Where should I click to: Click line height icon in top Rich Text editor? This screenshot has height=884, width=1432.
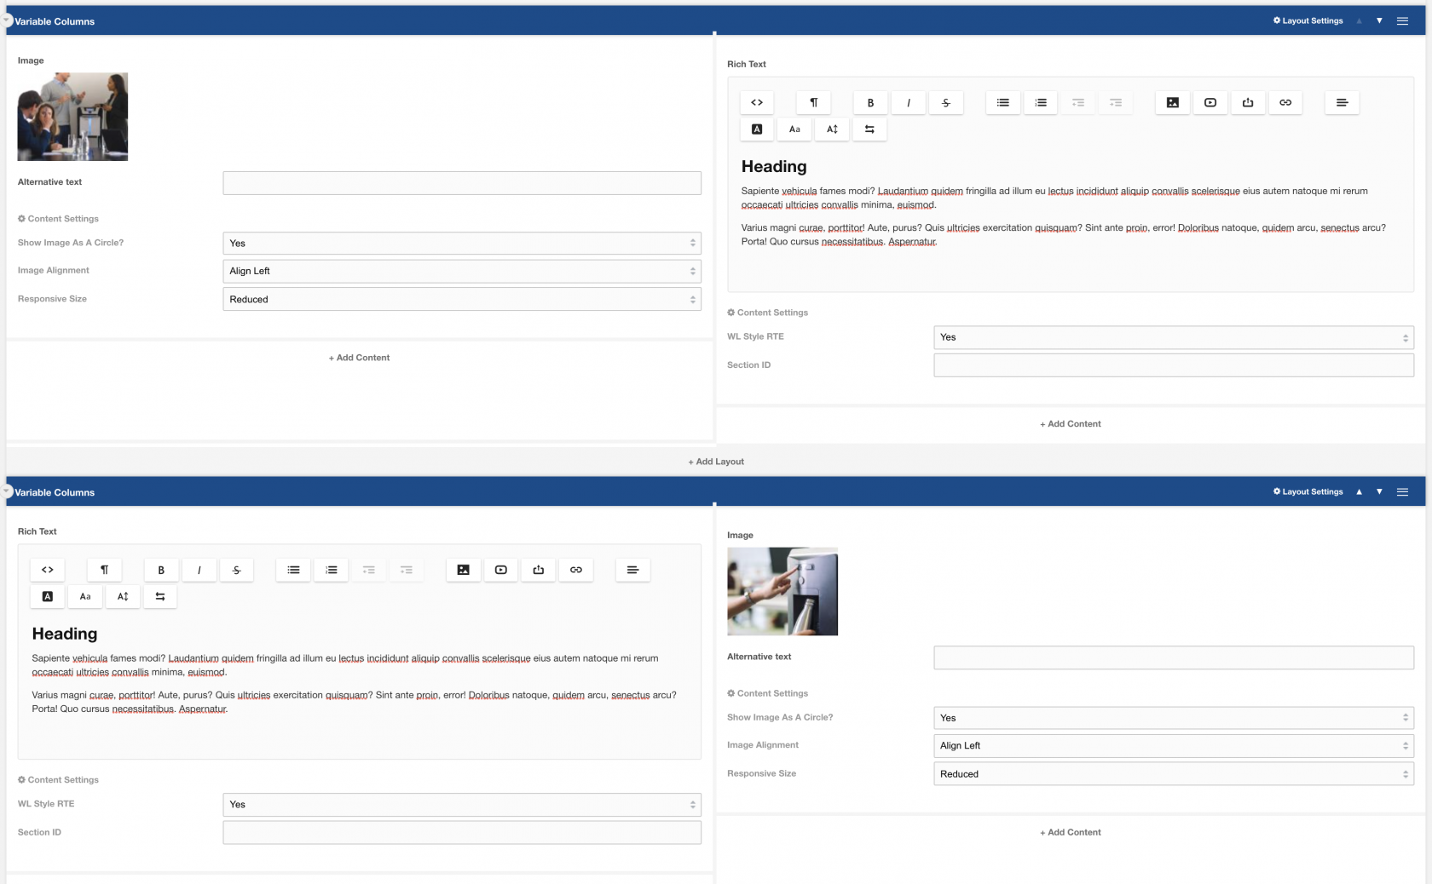[x=832, y=129]
